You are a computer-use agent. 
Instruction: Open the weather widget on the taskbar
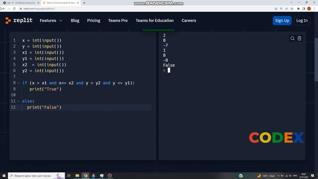tap(266, 176)
